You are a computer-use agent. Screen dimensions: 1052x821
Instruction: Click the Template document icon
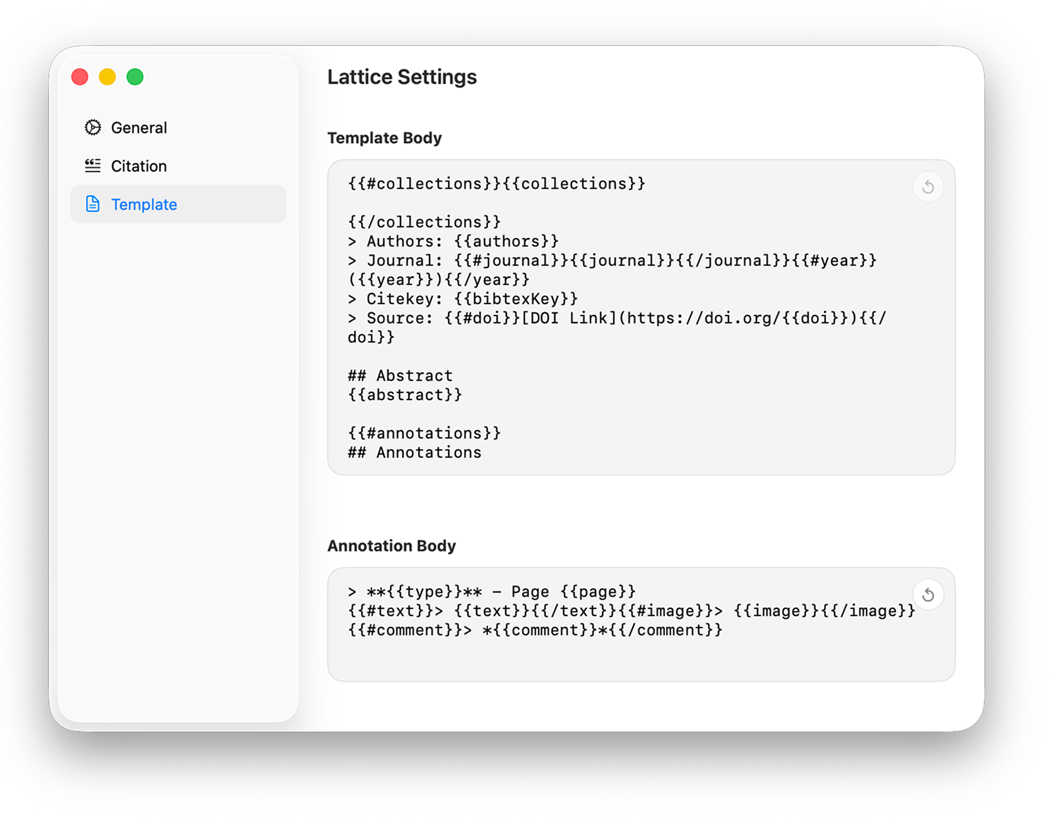93,204
